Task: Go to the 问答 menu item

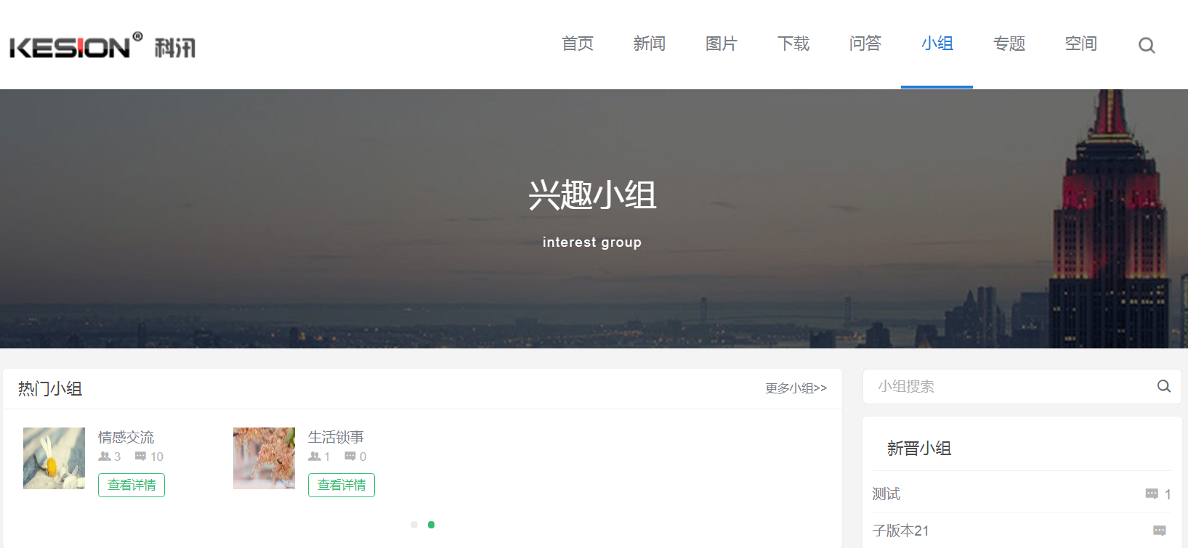Action: click(x=865, y=44)
